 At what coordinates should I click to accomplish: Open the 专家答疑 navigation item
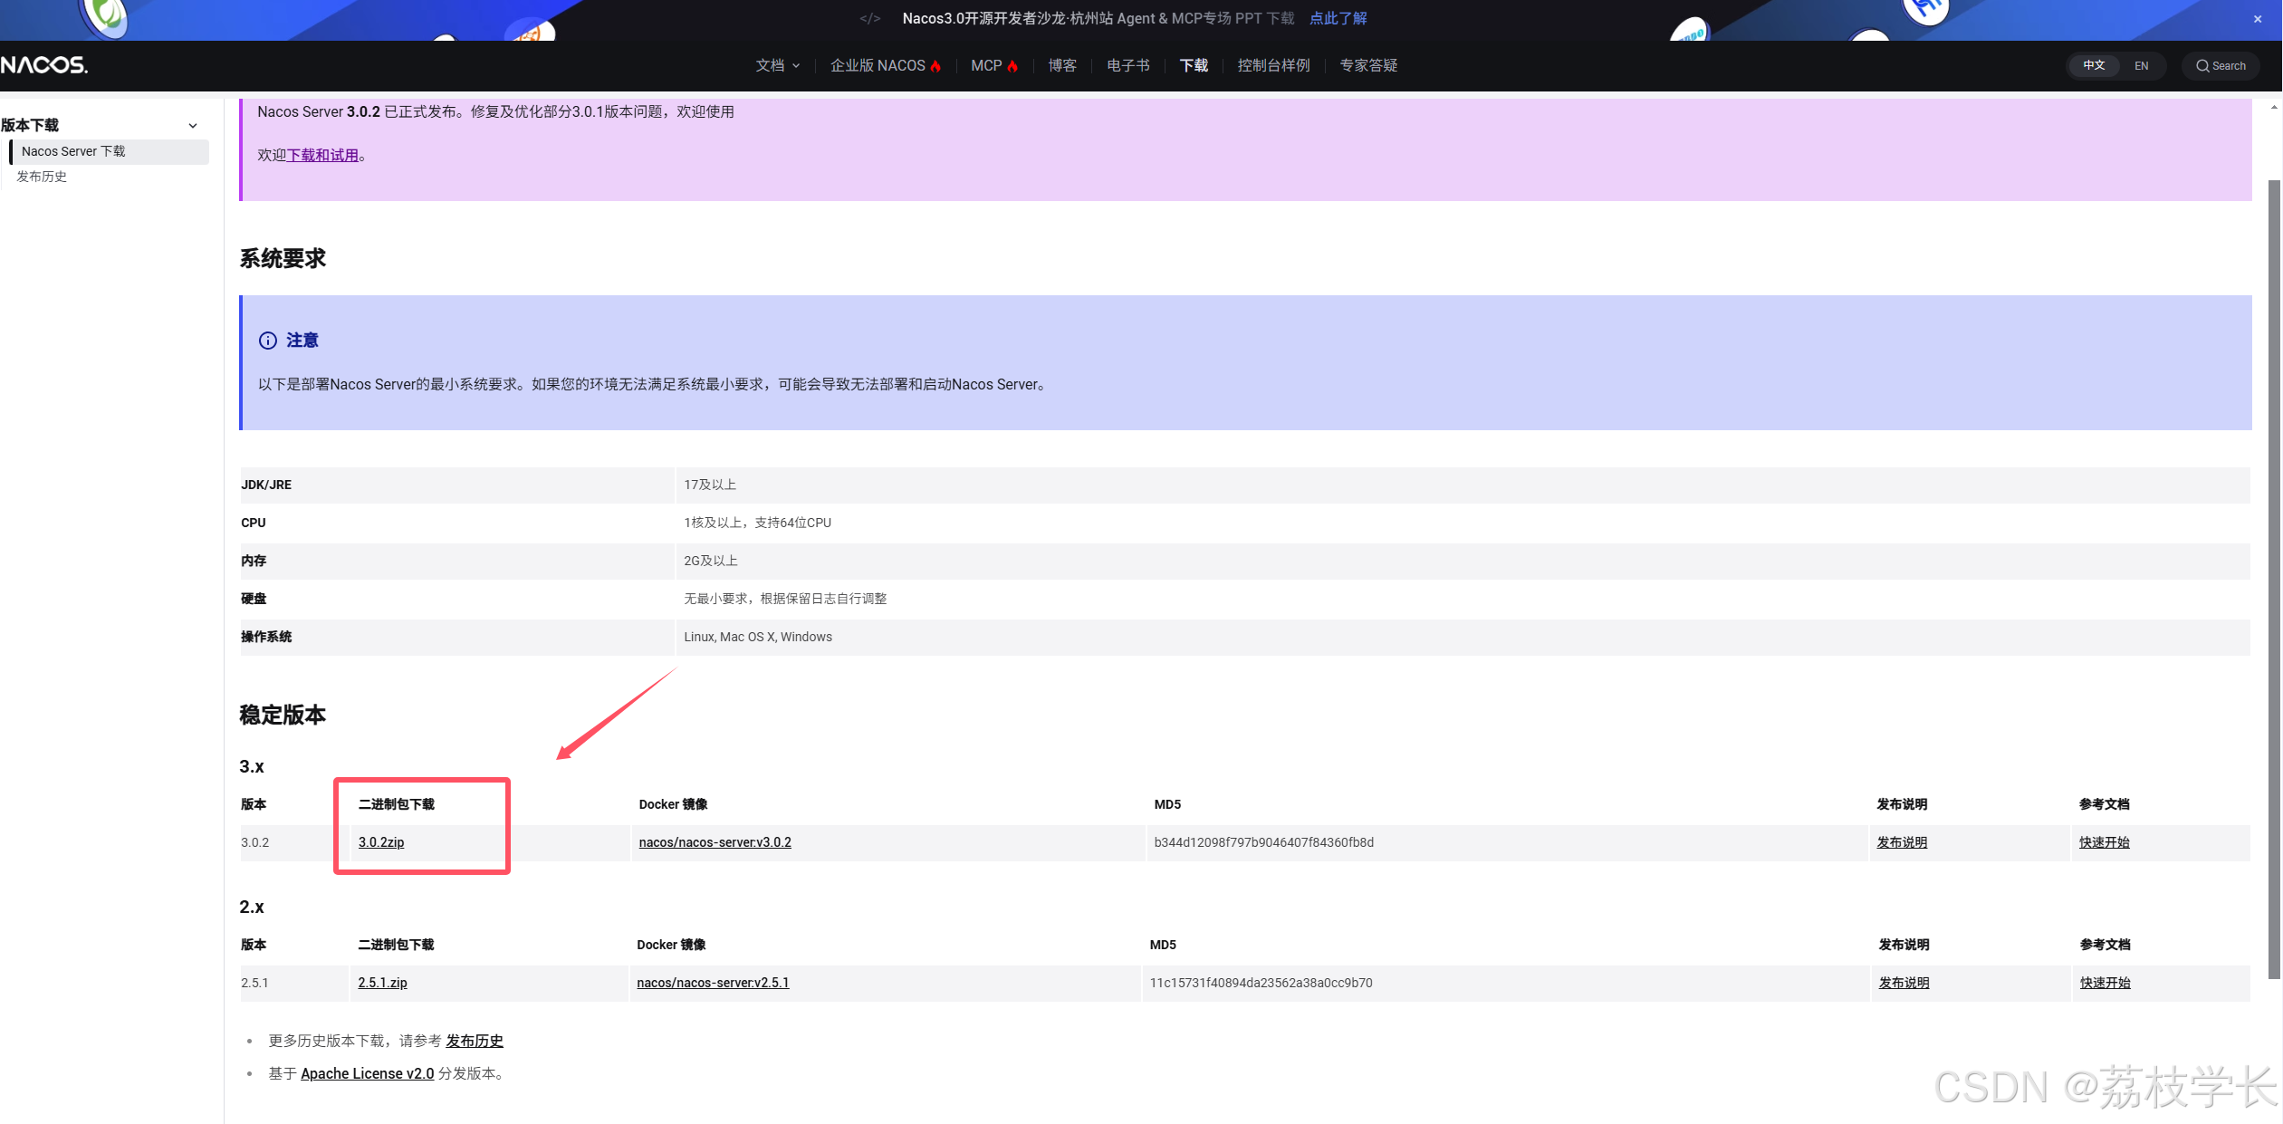(x=1368, y=65)
